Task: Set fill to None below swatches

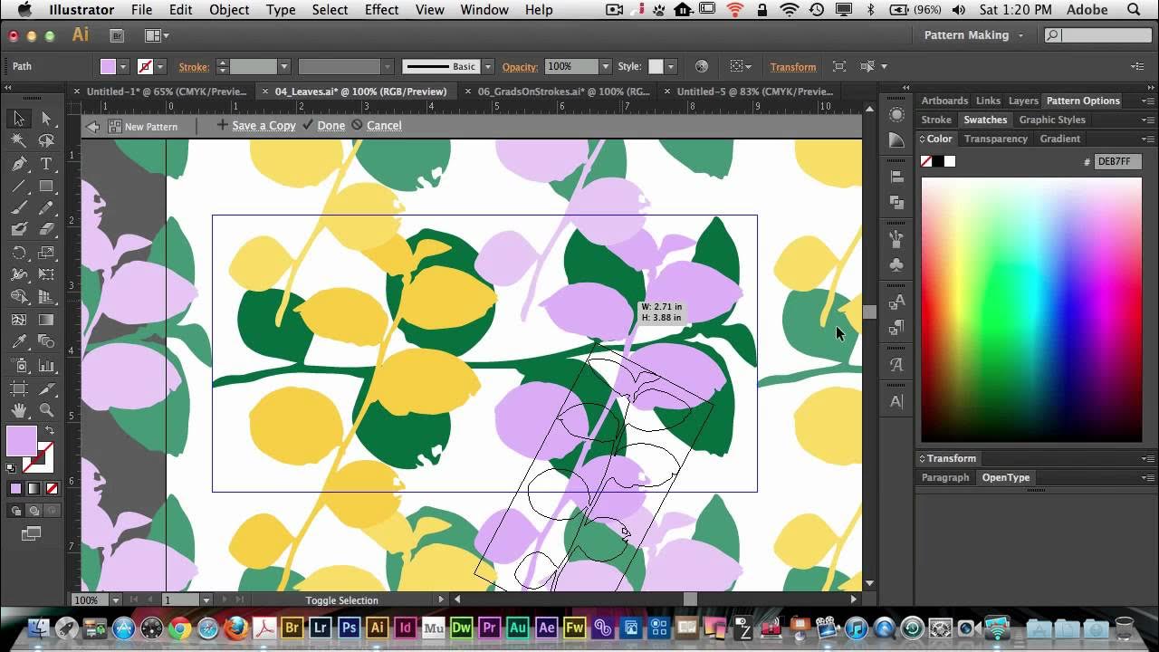Action: [52, 489]
